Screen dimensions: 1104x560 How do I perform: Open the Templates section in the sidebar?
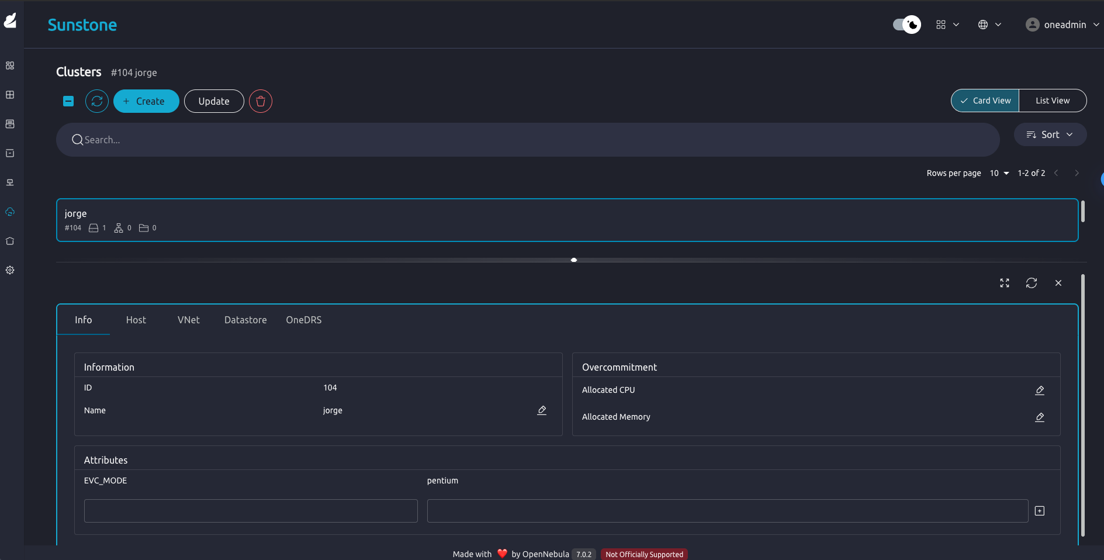[x=10, y=124]
